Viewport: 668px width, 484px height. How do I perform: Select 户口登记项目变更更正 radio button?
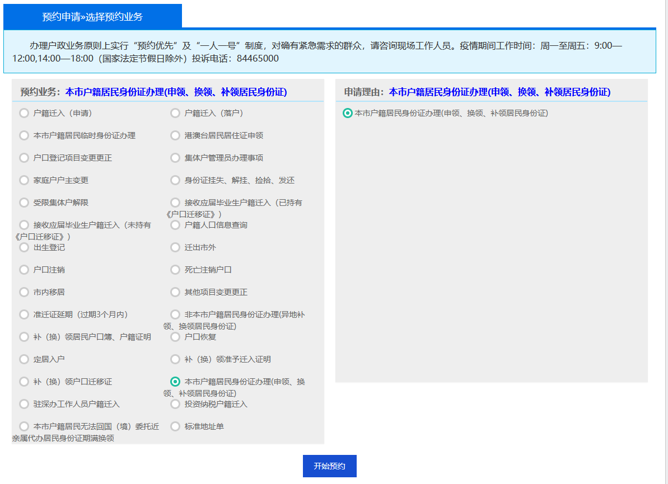click(x=24, y=158)
